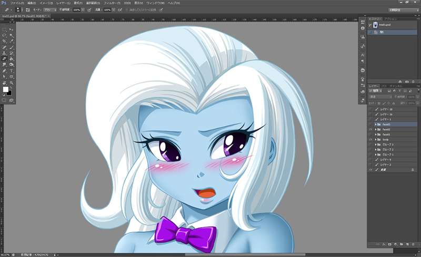Expand the グループ 3 layer group
The width and height of the screenshot is (421, 257).
click(x=376, y=145)
